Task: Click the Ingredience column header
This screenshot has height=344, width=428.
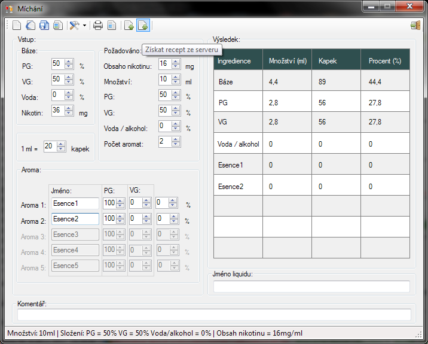Action: (x=238, y=60)
